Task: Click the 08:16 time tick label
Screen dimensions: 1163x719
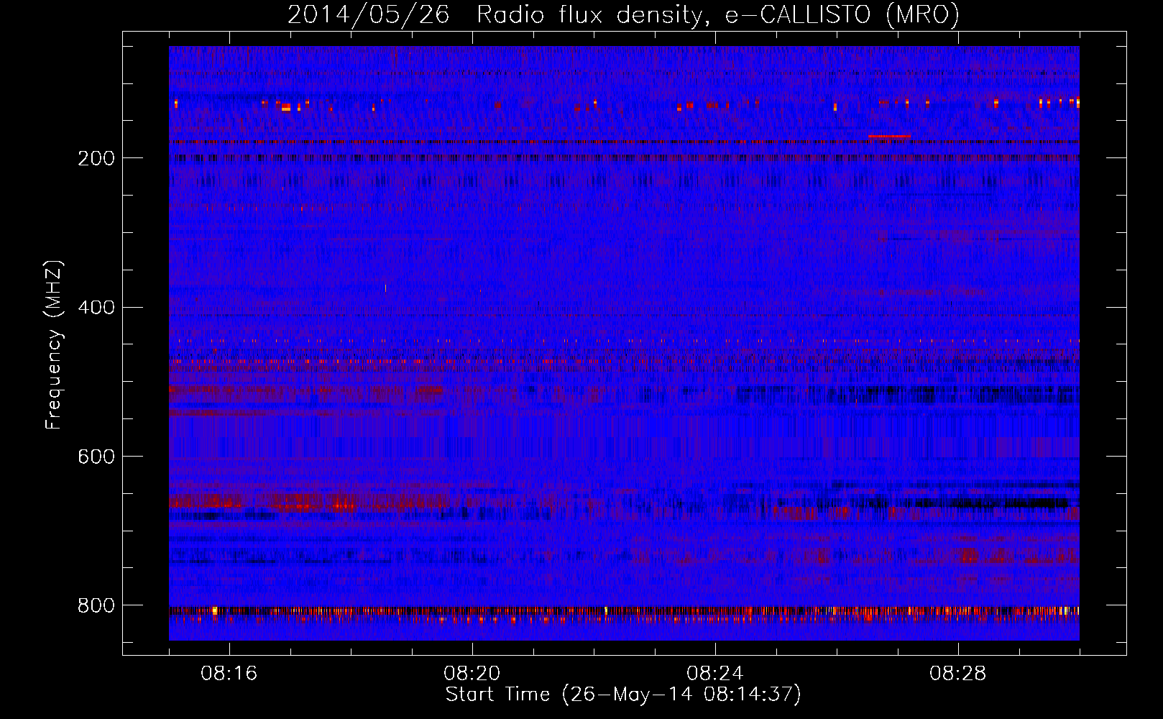Action: tap(229, 674)
